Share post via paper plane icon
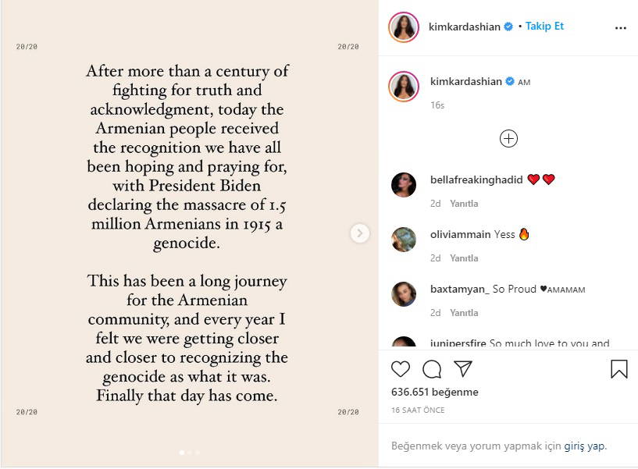Image resolution: width=638 pixels, height=469 pixels. tap(463, 369)
